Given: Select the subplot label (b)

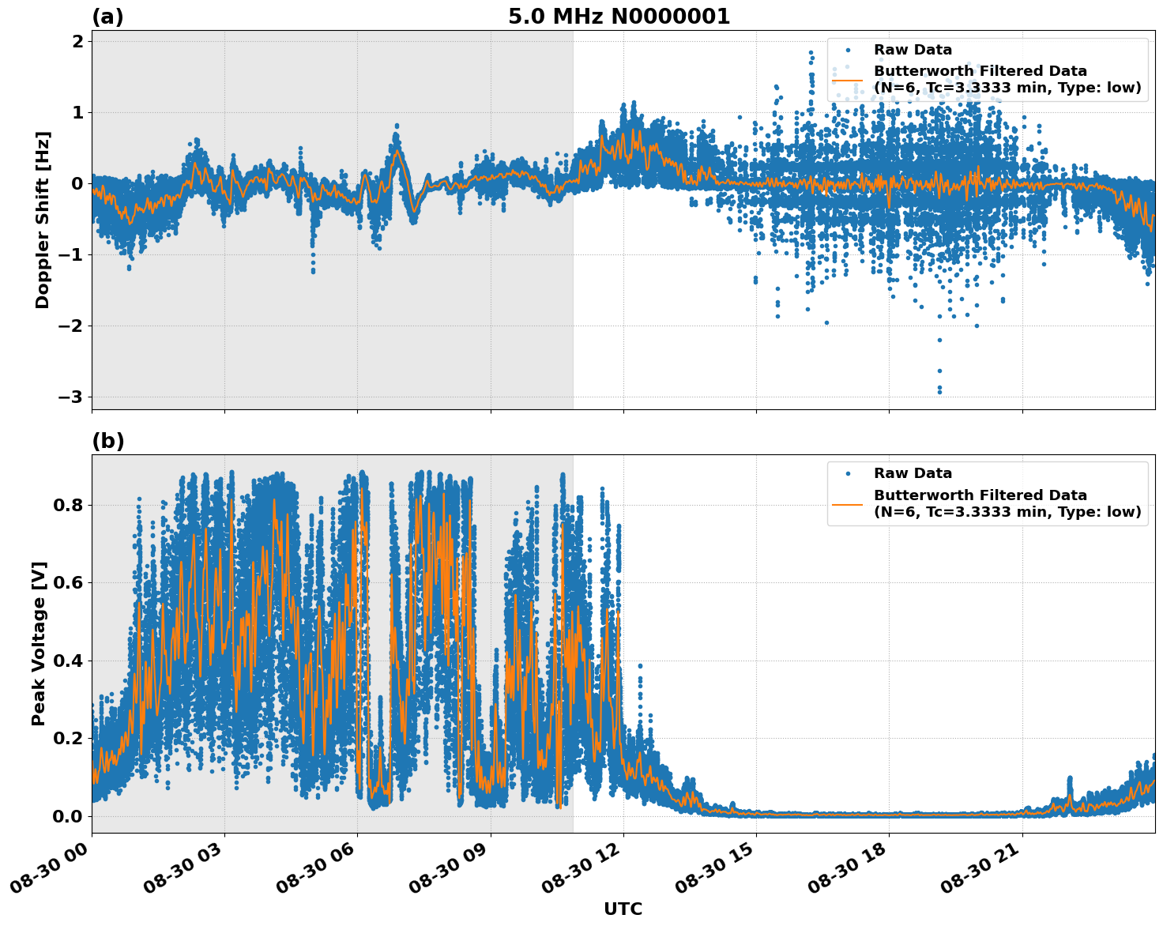Looking at the screenshot, I should (108, 441).
